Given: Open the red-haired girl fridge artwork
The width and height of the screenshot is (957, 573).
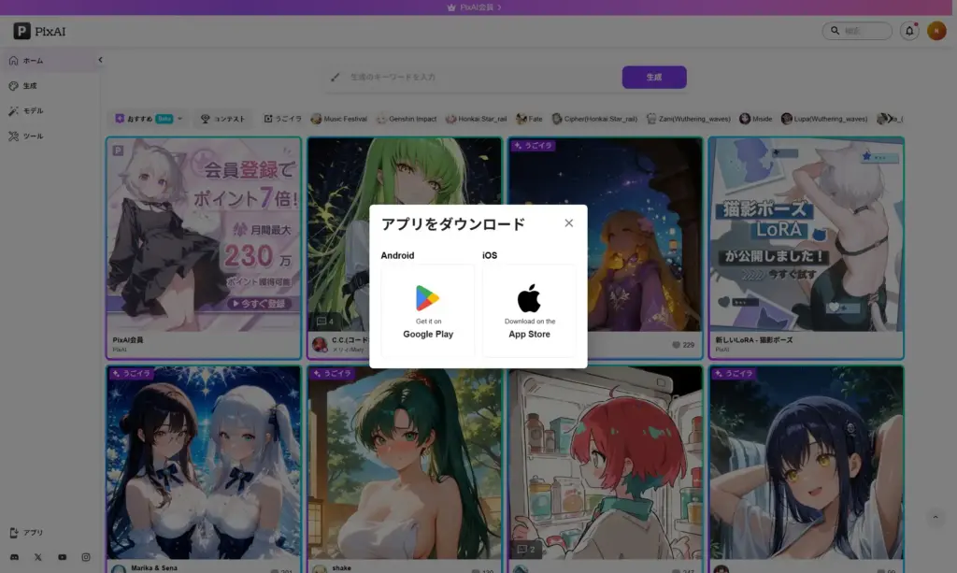Looking at the screenshot, I should (605, 463).
